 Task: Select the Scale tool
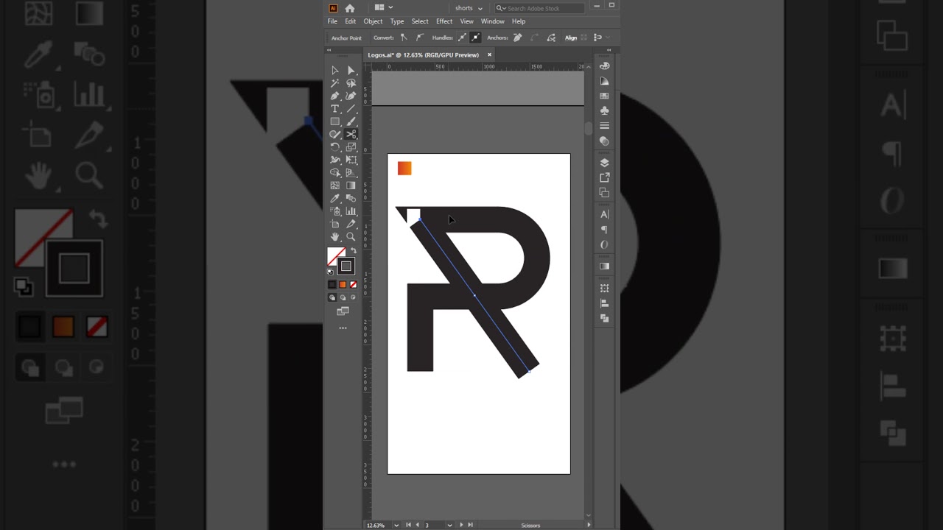click(351, 146)
